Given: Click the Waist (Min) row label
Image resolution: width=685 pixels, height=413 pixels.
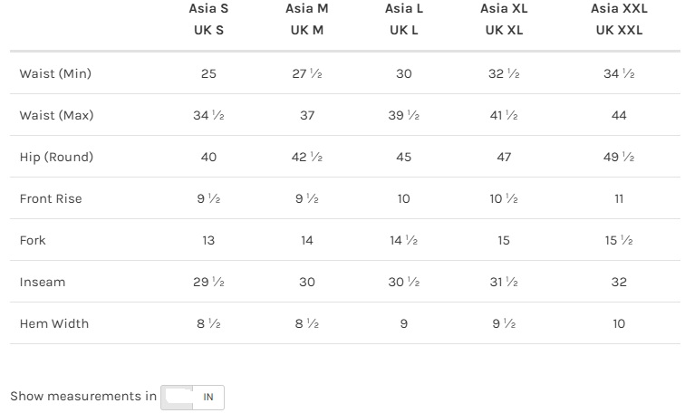Looking at the screenshot, I should click(55, 73).
